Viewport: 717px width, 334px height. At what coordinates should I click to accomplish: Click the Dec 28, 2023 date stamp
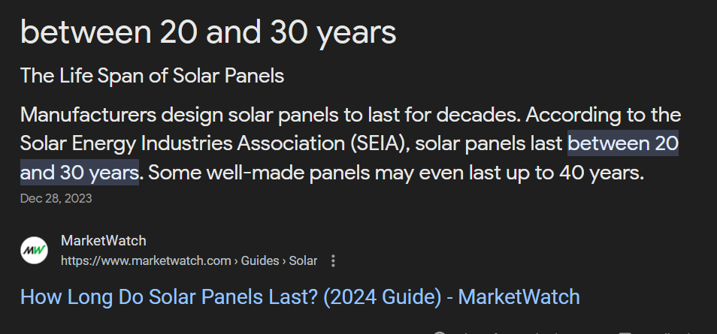click(x=56, y=198)
